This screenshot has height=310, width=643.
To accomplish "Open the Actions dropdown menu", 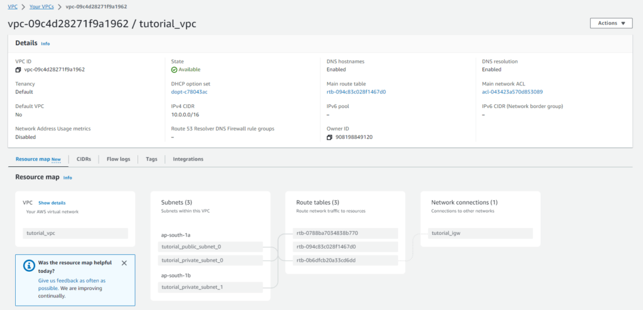I will coord(610,23).
